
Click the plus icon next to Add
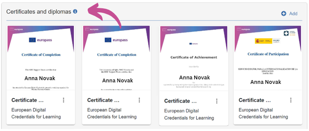pos(283,14)
